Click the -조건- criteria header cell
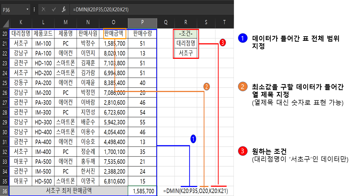 (186, 34)
